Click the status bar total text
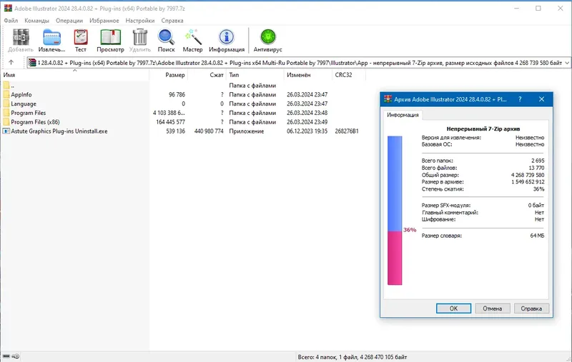This screenshot has width=572, height=362. (x=352, y=357)
